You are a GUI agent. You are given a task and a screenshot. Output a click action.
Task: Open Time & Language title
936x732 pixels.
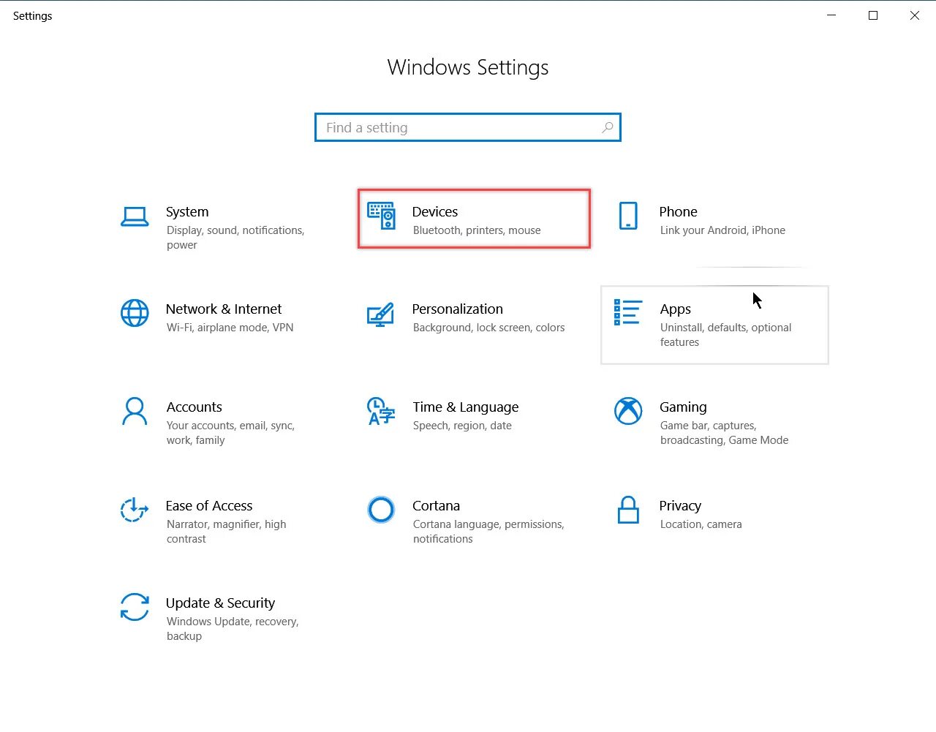point(466,407)
